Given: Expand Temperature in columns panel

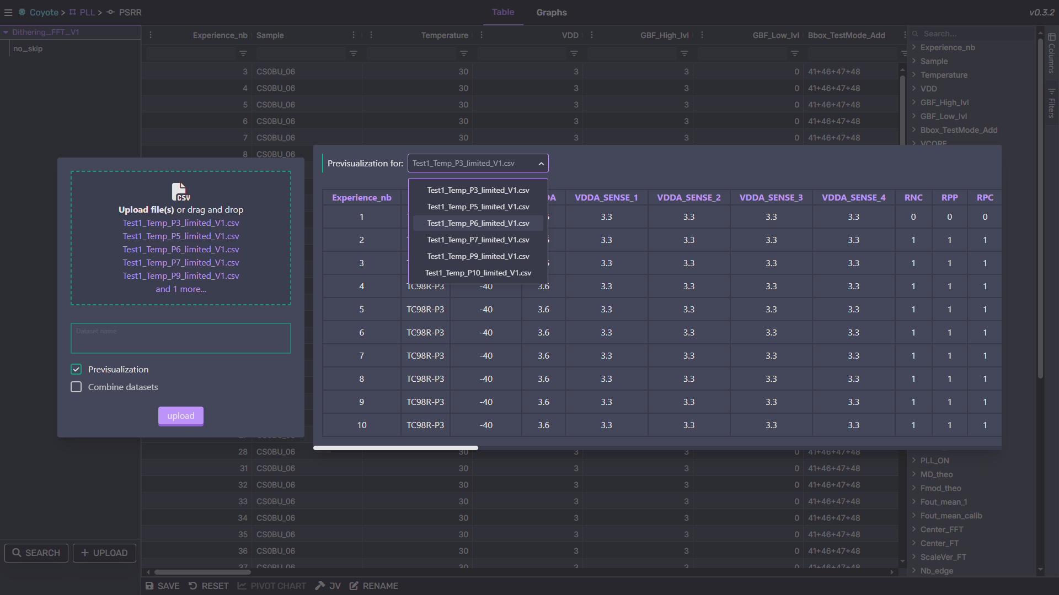Looking at the screenshot, I should (x=914, y=75).
